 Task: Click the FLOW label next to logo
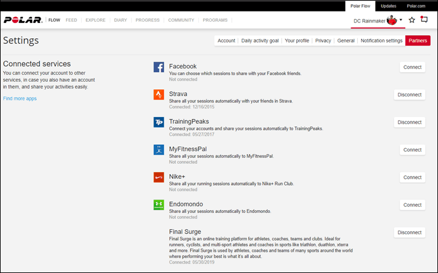coord(54,20)
